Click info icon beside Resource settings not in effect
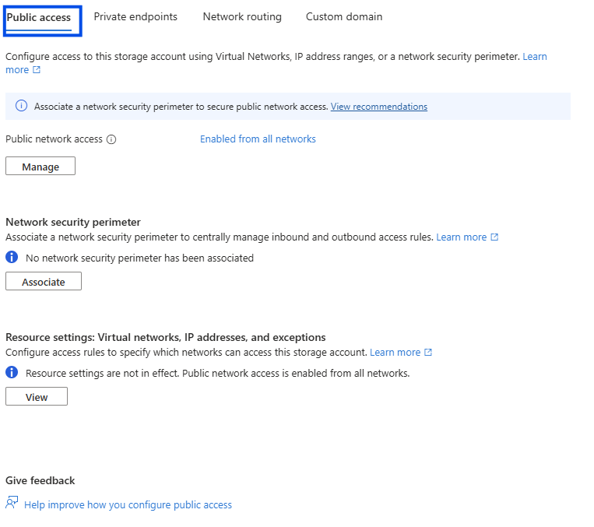The height and width of the screenshot is (527, 594). tap(12, 373)
